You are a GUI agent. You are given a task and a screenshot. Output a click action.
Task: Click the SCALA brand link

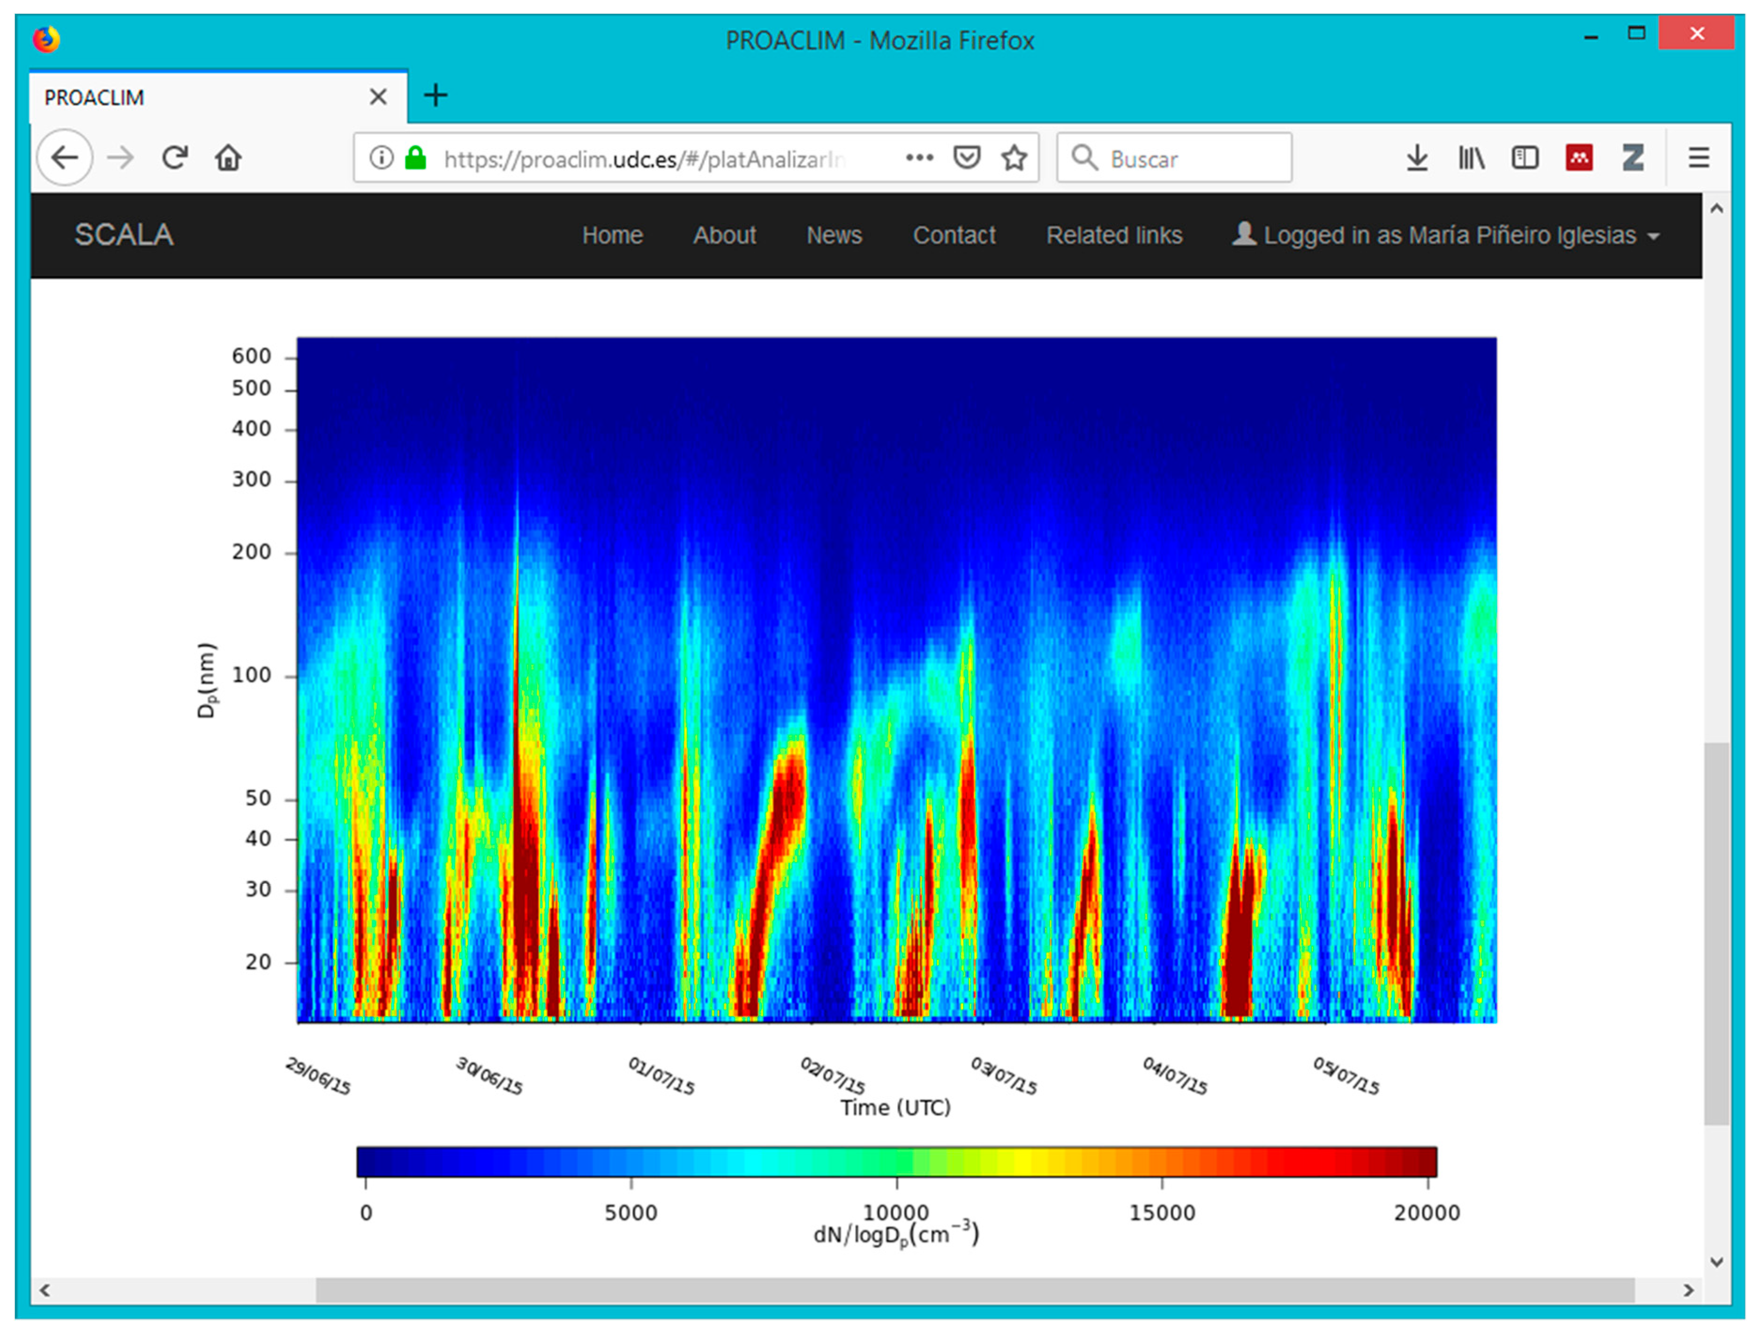[x=124, y=236]
